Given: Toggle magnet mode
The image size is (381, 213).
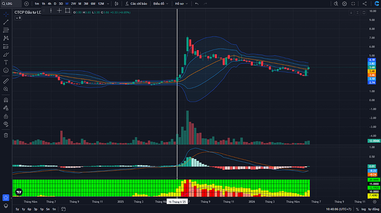Looking at the screenshot, I should click(6, 100).
